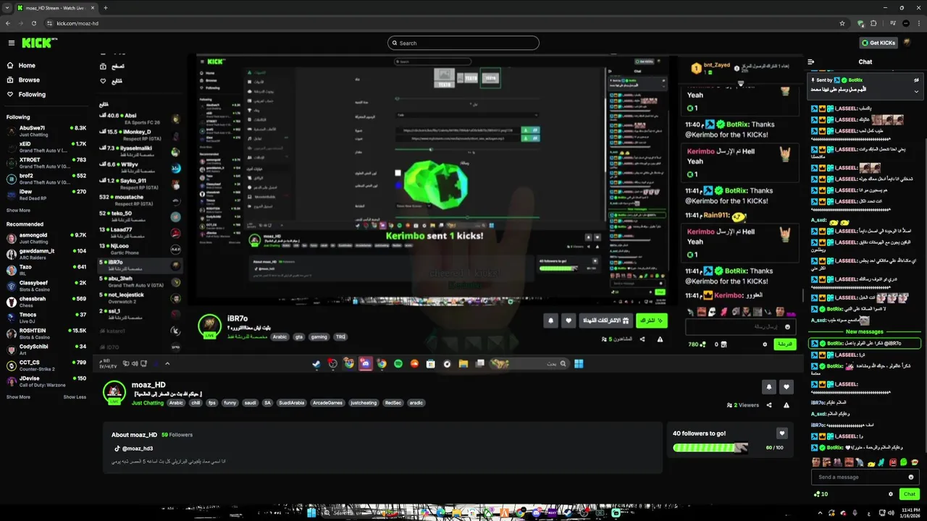Open KICKs balance showing 10
927x521 pixels.
tap(821, 494)
